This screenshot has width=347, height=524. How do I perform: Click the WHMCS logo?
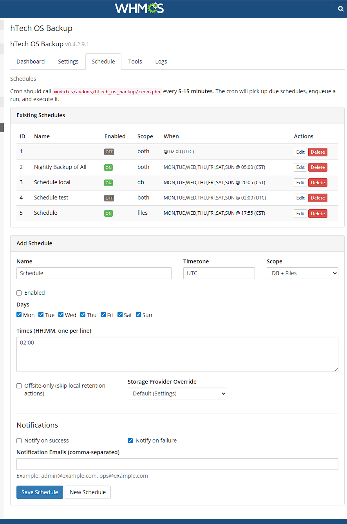139,9
